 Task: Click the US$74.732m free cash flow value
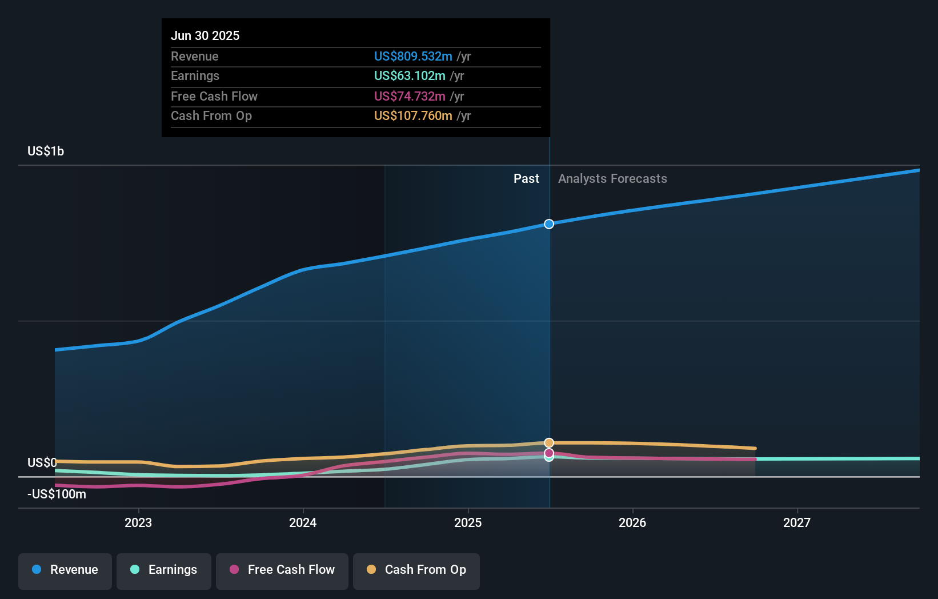coord(410,97)
